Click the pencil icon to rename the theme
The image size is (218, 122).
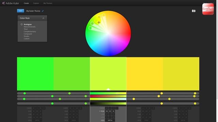[43, 11]
